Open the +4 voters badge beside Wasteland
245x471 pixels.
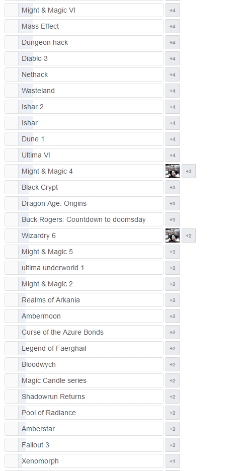(173, 91)
